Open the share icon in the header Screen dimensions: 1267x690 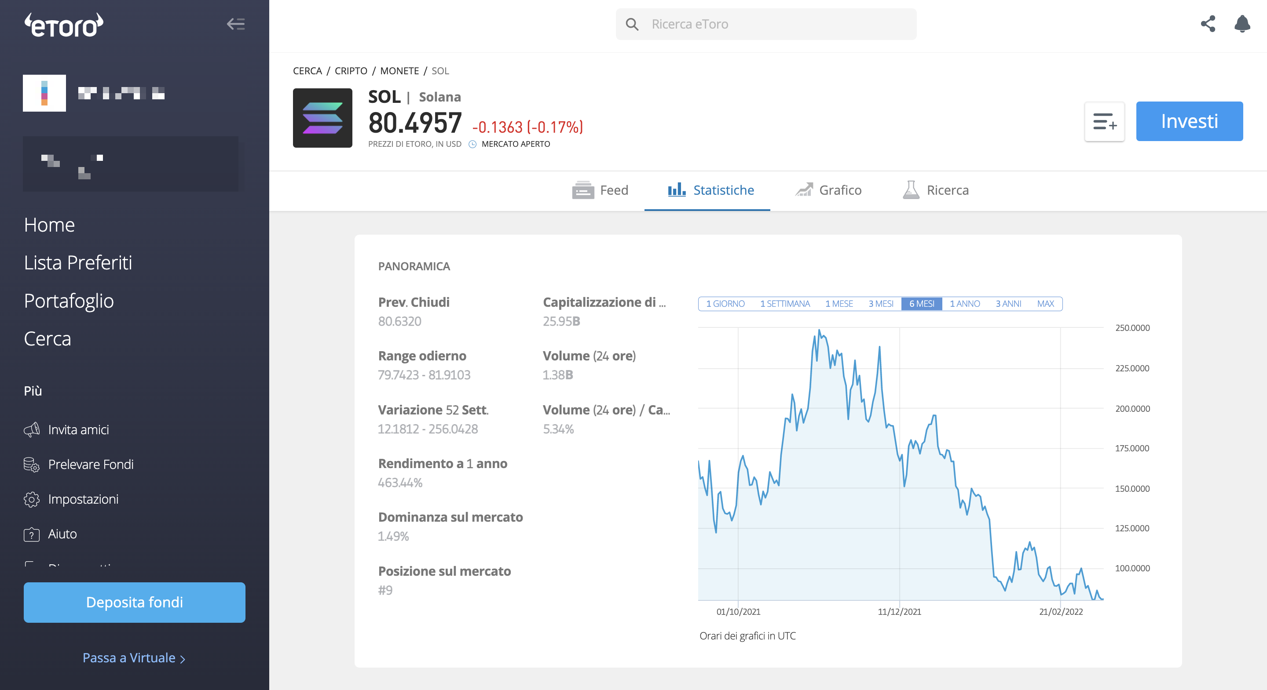pyautogui.click(x=1208, y=24)
